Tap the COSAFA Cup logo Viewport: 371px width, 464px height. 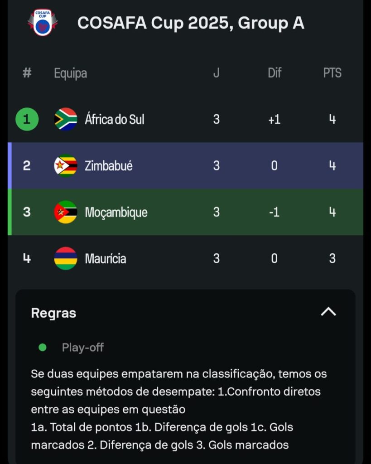(x=43, y=23)
